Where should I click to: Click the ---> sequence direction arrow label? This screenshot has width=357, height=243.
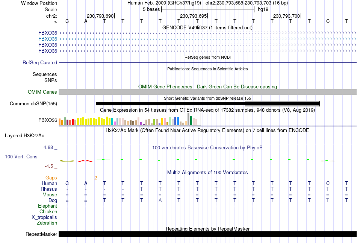(x=53, y=22)
